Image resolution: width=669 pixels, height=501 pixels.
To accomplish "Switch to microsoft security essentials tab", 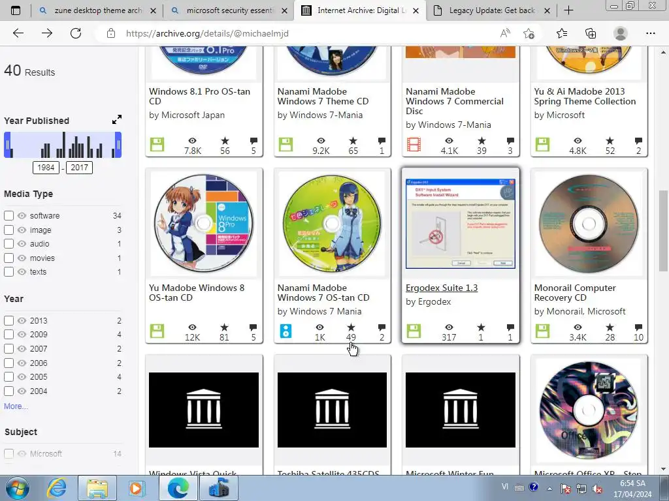I will (x=229, y=10).
